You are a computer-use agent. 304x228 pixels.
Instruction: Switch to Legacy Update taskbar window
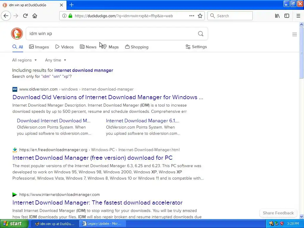(x=102, y=224)
